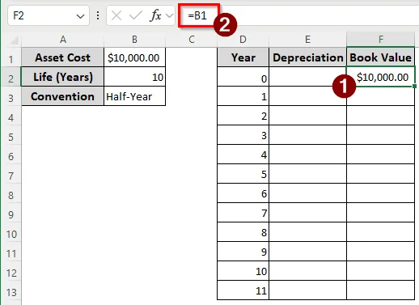
Task: Click the Enter checkmark formula bar icon
Action: coord(136,15)
